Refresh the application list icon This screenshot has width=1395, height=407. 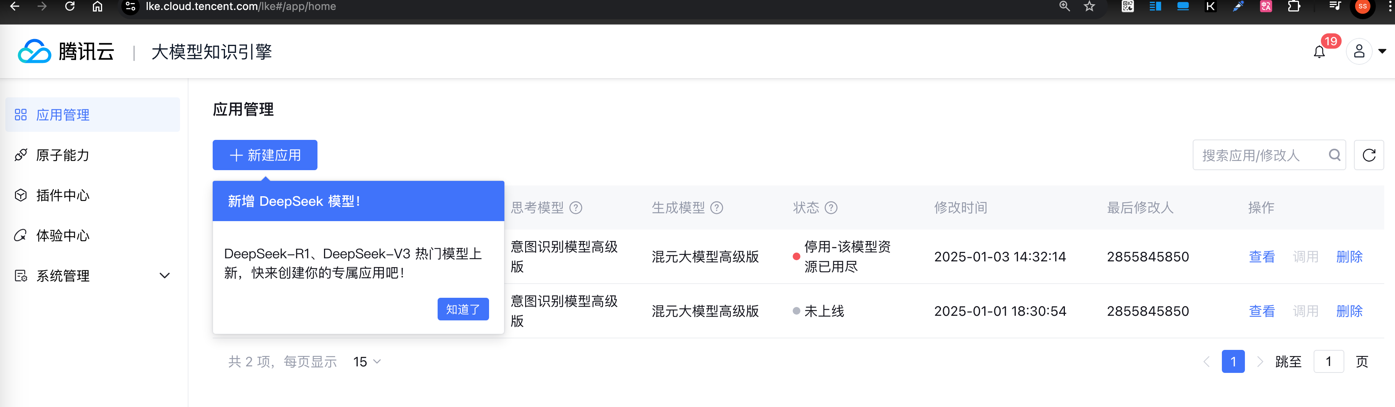[1369, 155]
